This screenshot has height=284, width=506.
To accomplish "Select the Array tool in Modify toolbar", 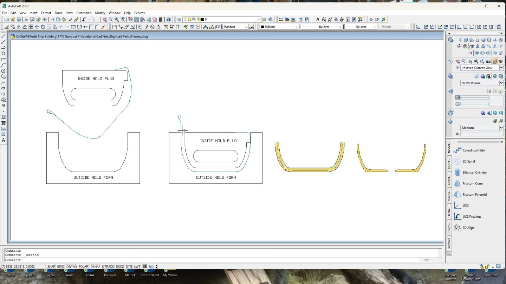I will point(31,27).
